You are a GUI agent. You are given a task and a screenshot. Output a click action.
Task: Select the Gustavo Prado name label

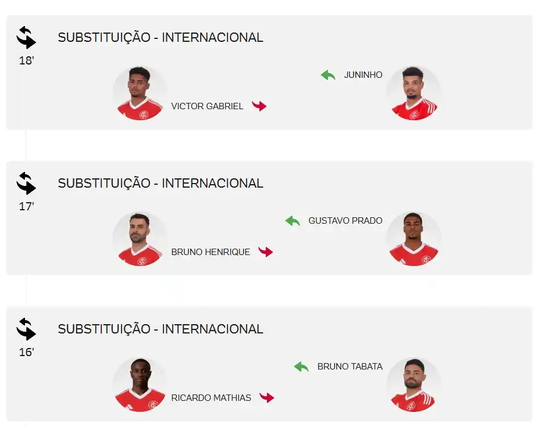345,221
